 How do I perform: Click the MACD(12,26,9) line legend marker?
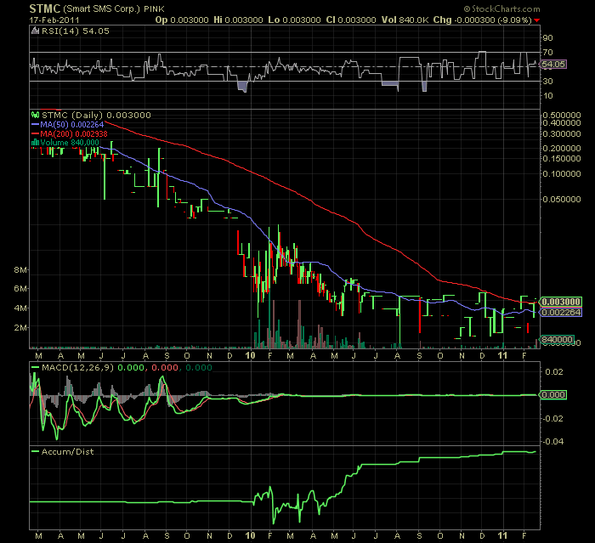click(35, 366)
